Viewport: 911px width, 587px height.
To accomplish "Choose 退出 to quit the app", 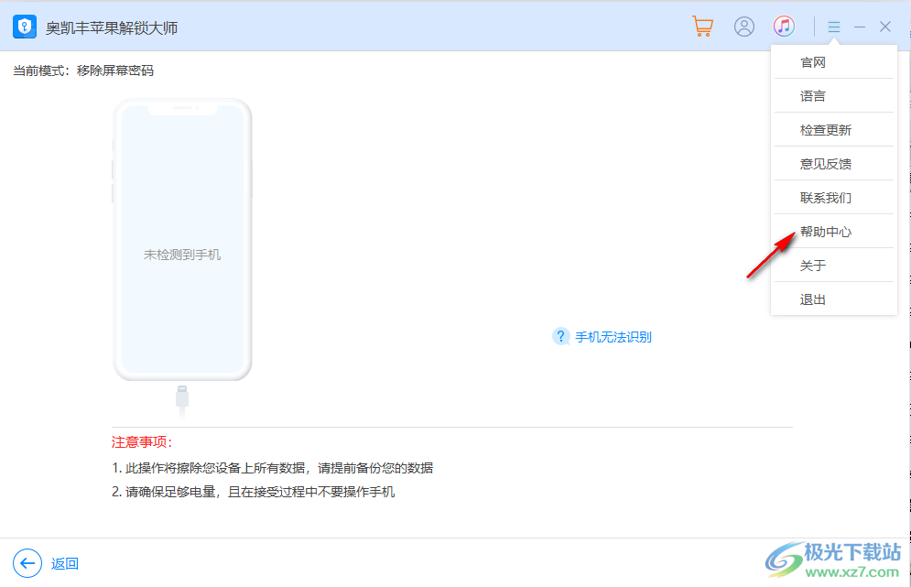I will click(x=834, y=299).
